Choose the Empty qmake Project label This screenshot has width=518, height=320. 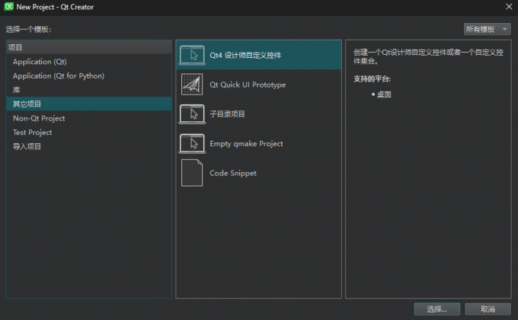pyautogui.click(x=247, y=144)
